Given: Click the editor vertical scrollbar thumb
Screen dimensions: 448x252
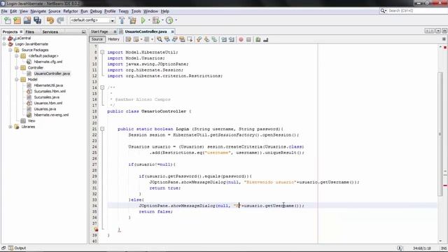Looking at the screenshot, I should coord(440,134).
